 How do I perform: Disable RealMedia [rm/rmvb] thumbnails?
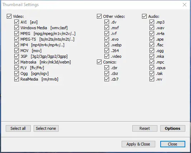coord(16,79)
